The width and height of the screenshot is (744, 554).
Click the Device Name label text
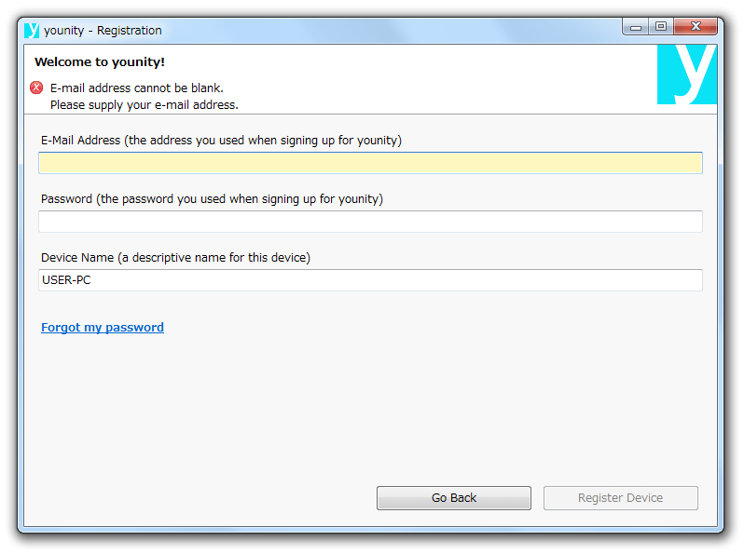tap(175, 257)
